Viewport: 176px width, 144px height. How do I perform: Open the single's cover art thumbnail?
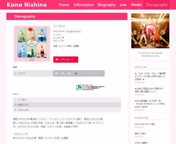coord(32,44)
